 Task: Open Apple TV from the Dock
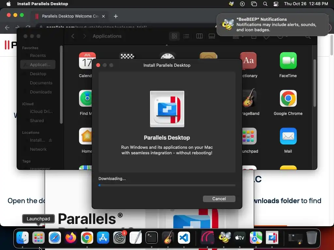(x=240, y=237)
